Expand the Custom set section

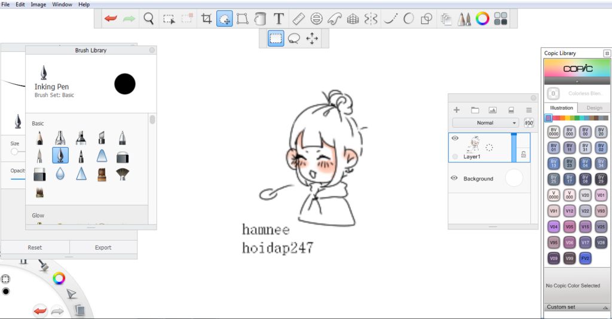(577, 307)
